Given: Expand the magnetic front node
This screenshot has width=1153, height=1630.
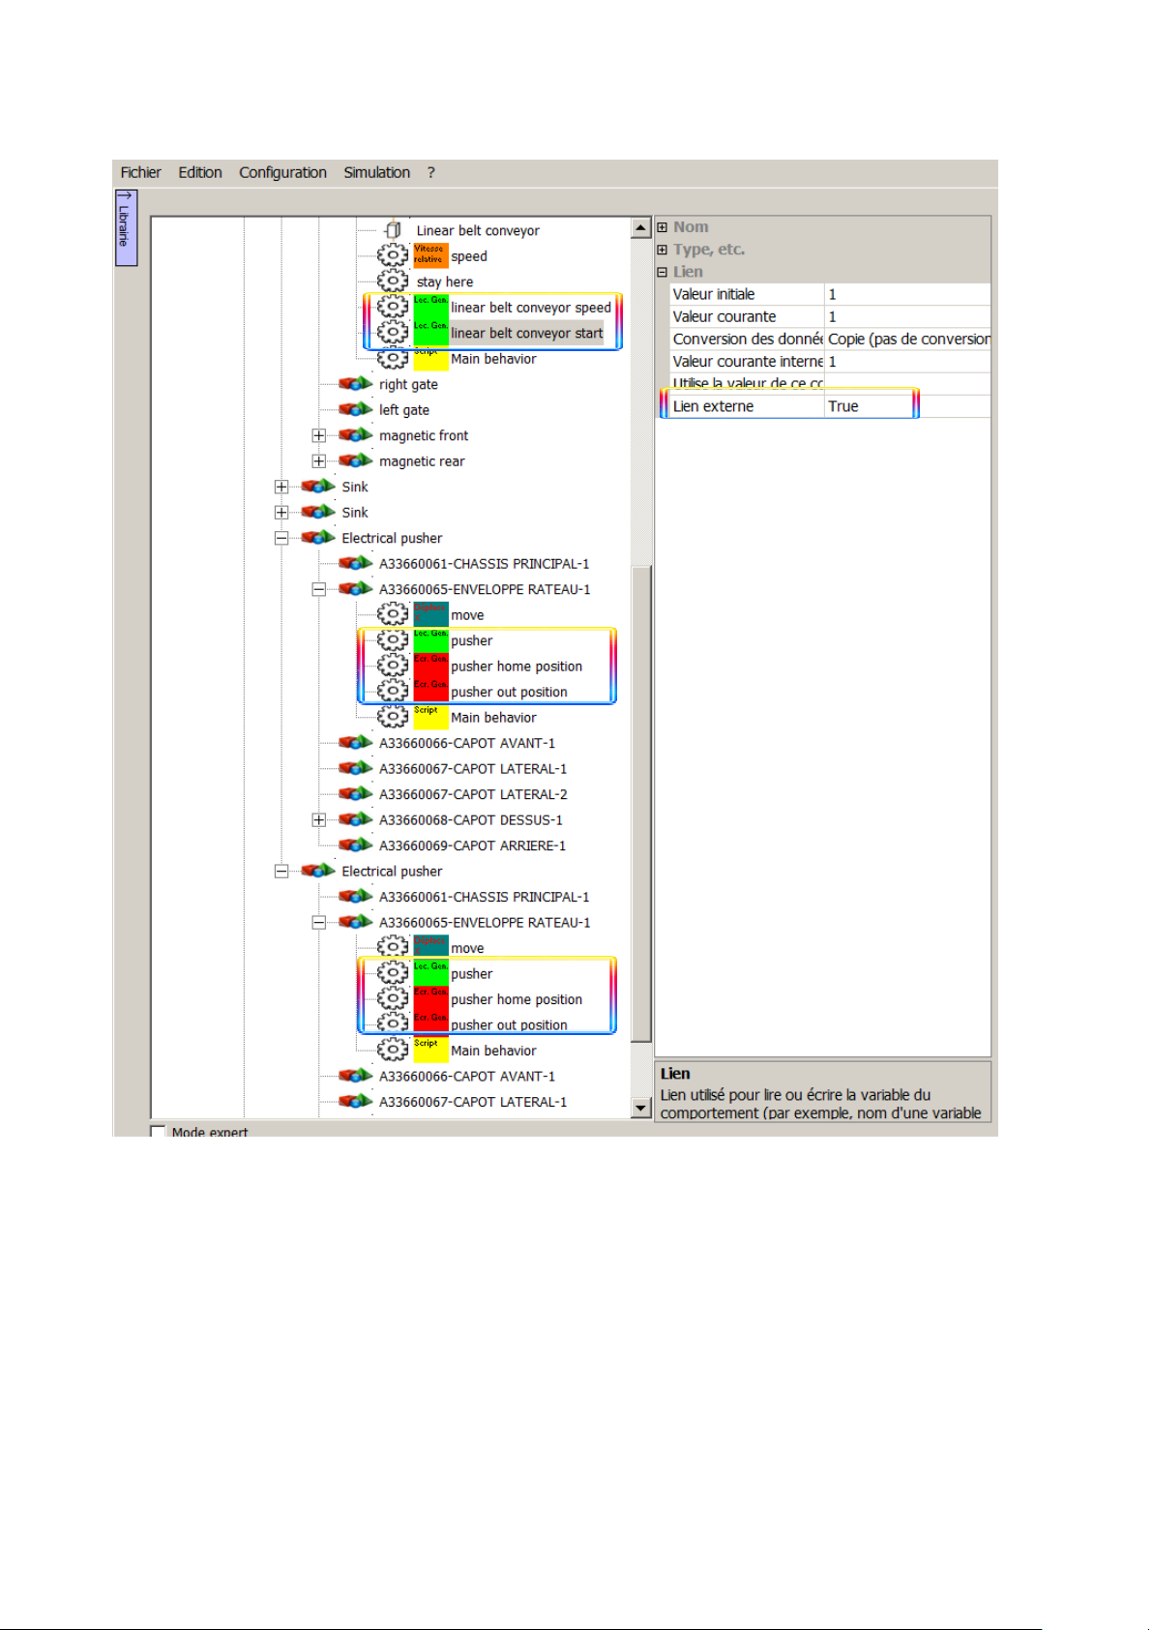Looking at the screenshot, I should click(x=318, y=435).
